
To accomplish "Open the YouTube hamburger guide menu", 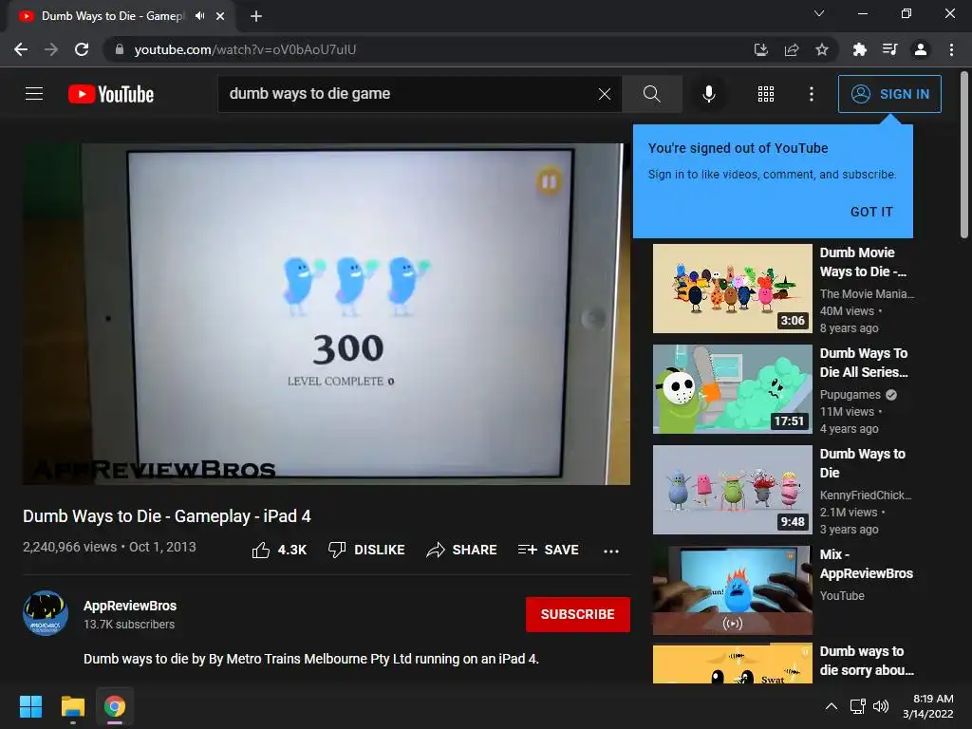I will click(34, 94).
